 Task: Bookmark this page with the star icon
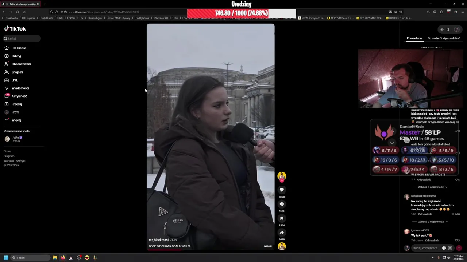coord(401,12)
